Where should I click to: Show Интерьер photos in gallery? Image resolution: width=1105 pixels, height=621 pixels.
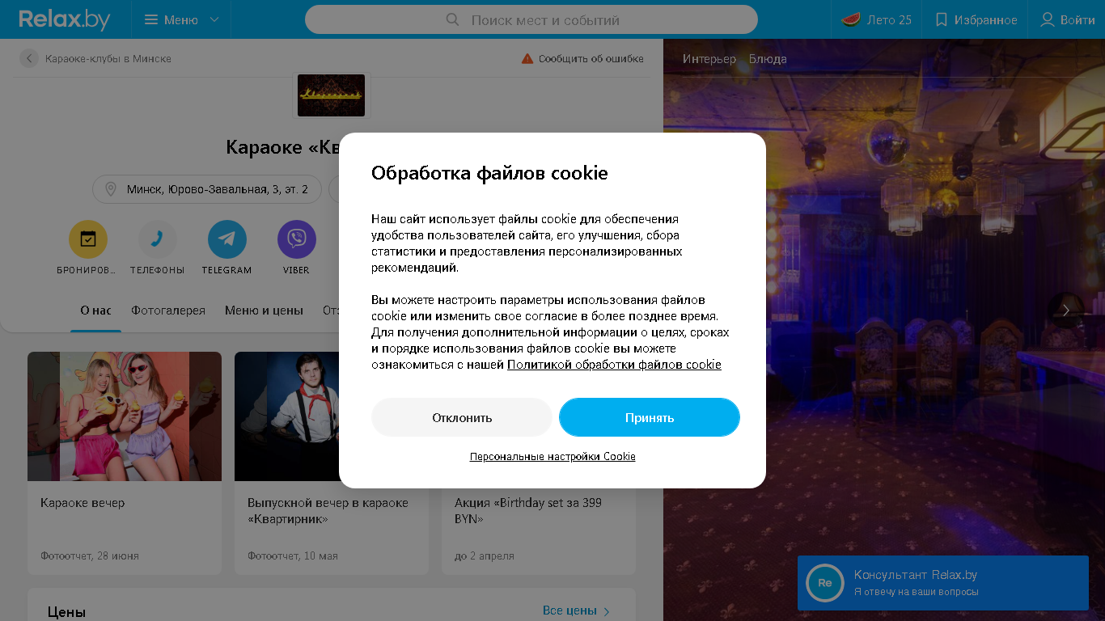click(x=709, y=59)
